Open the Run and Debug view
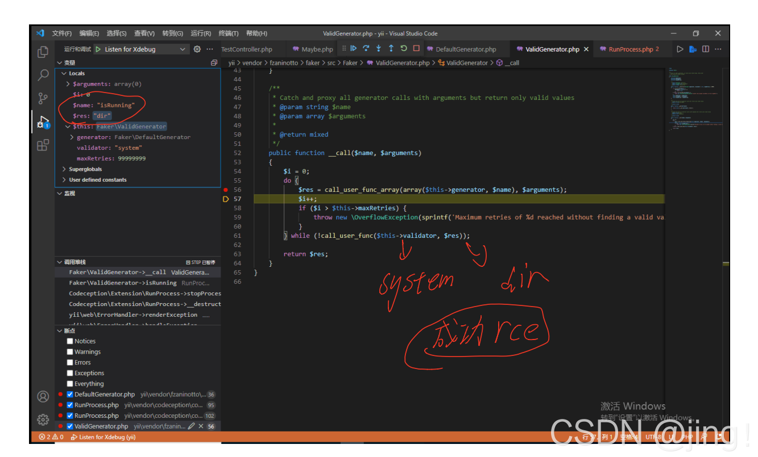 (x=43, y=121)
